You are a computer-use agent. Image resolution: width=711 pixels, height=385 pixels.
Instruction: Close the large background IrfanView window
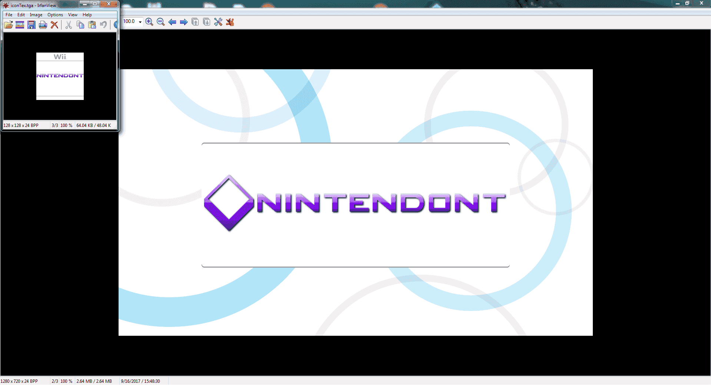[701, 3]
